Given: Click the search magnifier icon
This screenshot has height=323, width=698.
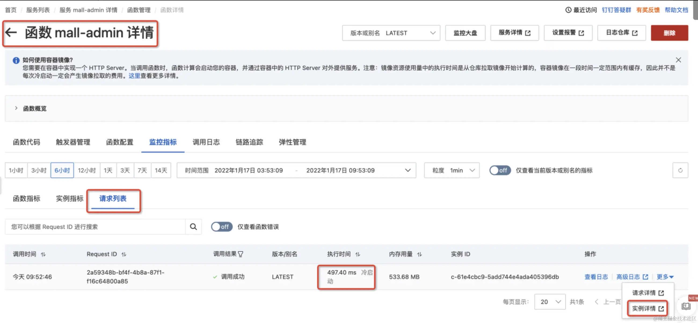Looking at the screenshot, I should point(193,227).
